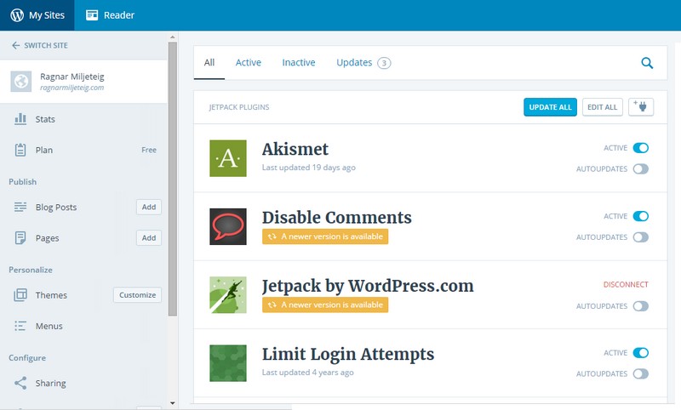This screenshot has width=681, height=410.
Task: Click Jetpack newer version available notice
Action: pos(325,305)
